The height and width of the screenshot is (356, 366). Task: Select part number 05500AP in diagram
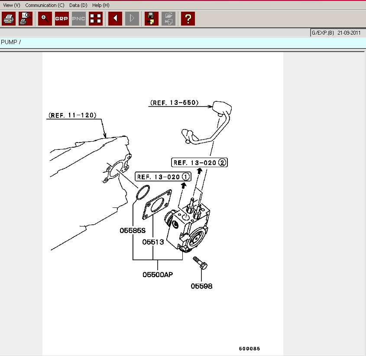pos(158,275)
